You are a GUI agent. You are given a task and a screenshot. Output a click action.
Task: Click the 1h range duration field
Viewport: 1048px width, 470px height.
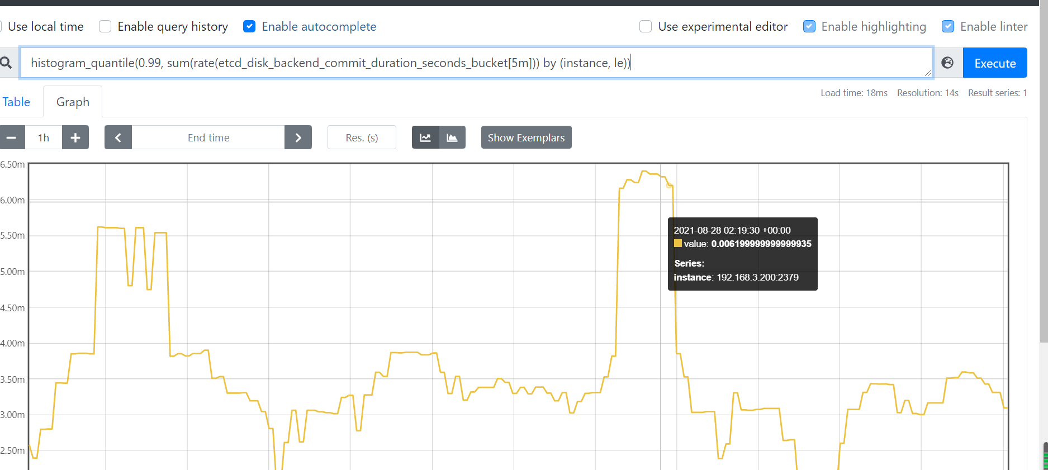click(x=44, y=137)
